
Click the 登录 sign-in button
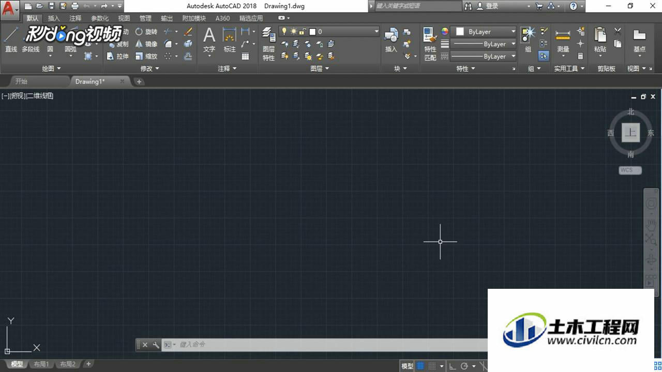coord(487,6)
